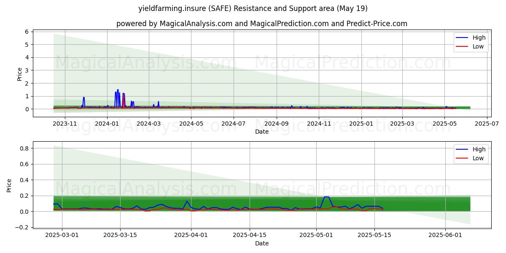Click the top chart y-axis value 1
Viewport: 506px width, 253px height.
(26, 96)
